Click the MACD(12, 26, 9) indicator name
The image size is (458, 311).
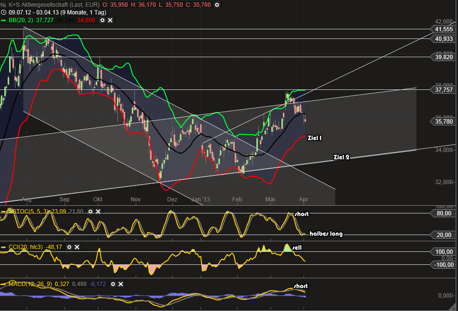[x=30, y=284]
